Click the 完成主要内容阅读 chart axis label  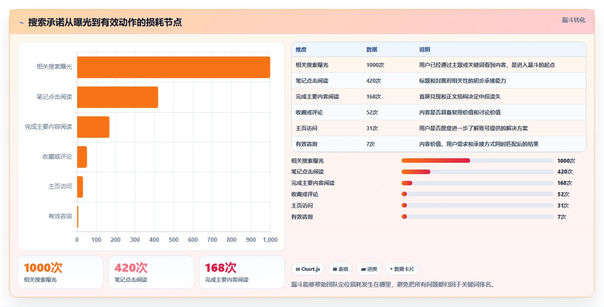(x=48, y=127)
